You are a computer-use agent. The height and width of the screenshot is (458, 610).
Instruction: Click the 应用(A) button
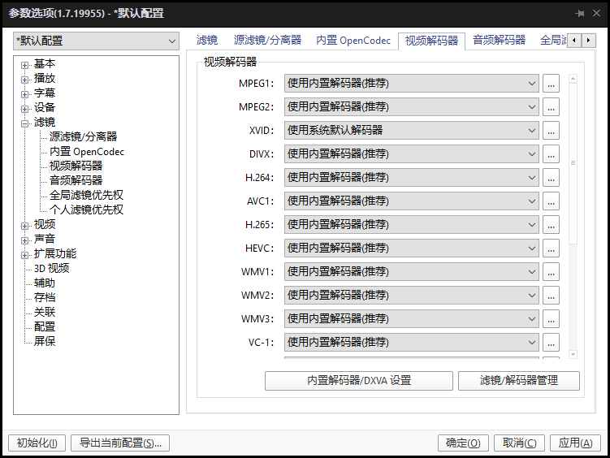575,443
